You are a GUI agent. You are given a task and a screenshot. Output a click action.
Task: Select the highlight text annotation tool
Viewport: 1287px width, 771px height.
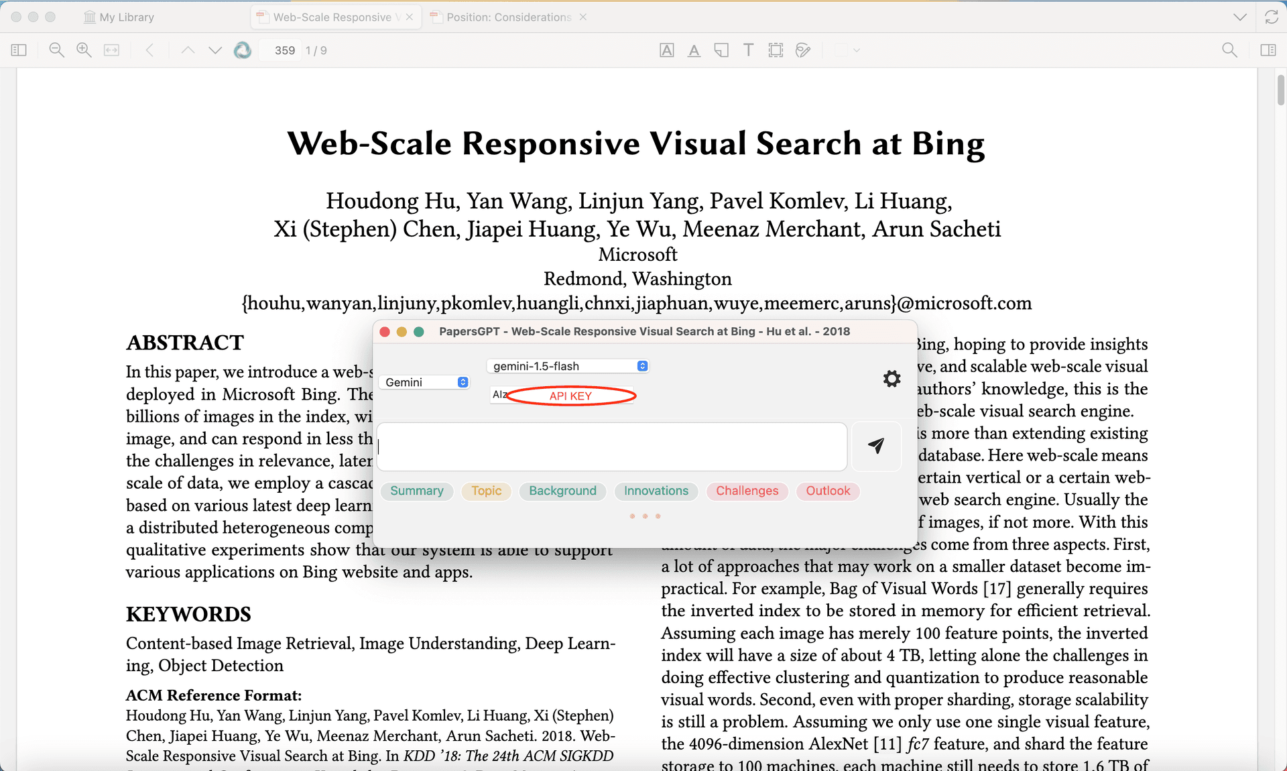click(x=667, y=50)
